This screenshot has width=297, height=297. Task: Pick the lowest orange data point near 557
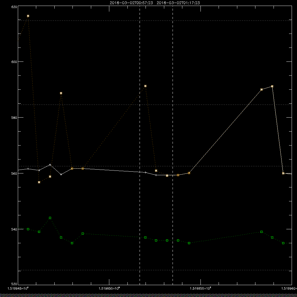click(39, 182)
